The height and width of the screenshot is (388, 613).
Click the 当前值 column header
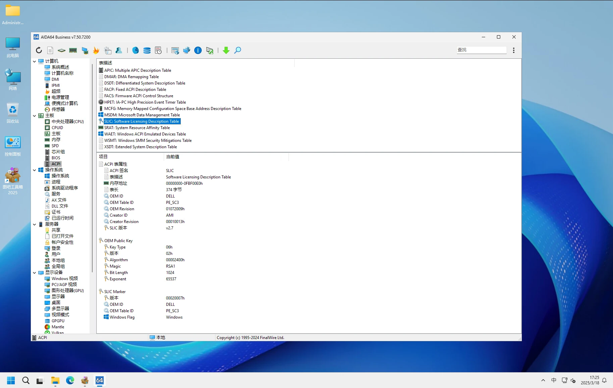coord(226,157)
